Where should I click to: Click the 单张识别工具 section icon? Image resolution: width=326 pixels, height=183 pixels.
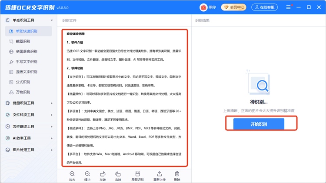click(x=8, y=20)
